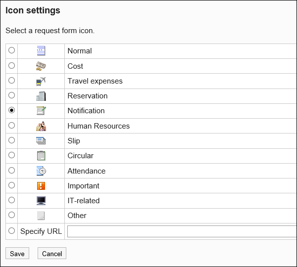
Task: Select the Important radio button
Action: coord(11,185)
